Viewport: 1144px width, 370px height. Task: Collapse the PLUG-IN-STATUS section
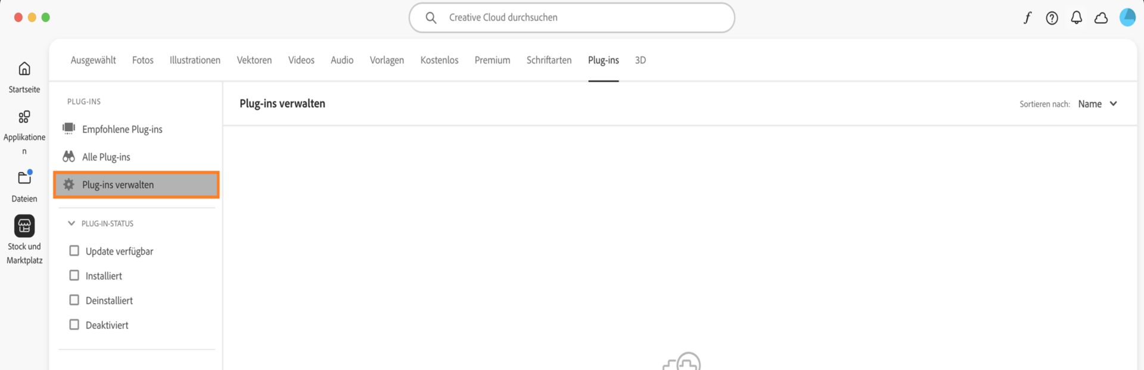71,223
